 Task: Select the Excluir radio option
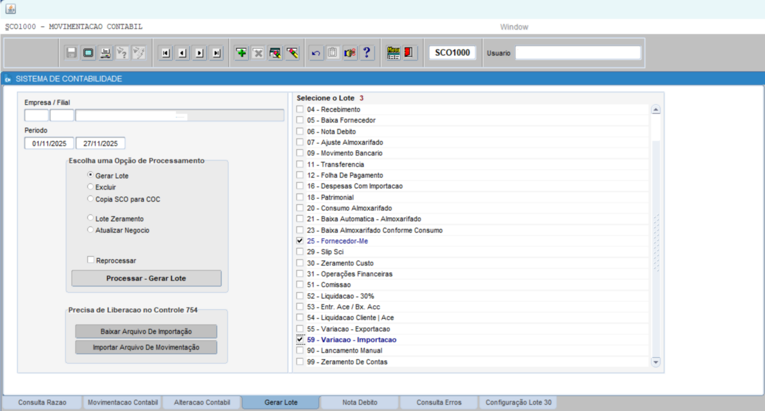click(x=90, y=187)
